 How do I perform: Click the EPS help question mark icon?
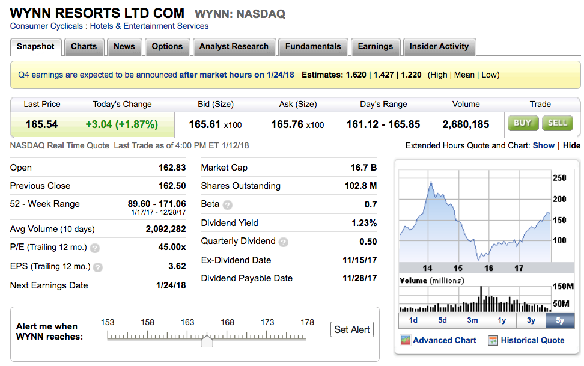tap(98, 267)
